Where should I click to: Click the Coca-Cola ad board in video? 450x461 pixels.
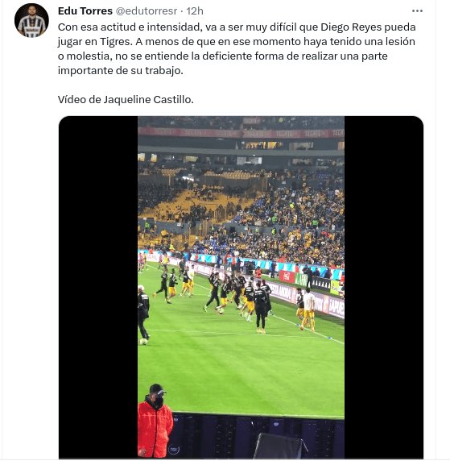point(287,276)
